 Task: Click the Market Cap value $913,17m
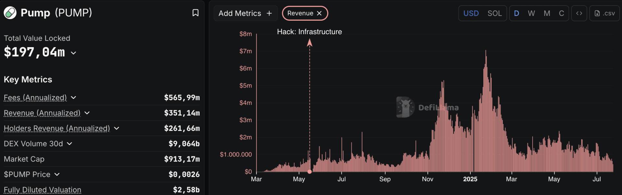[x=182, y=159]
